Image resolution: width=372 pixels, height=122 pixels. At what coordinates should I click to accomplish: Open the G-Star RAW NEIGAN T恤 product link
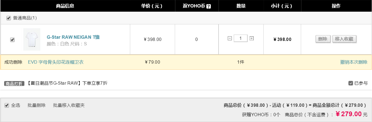pos(73,37)
